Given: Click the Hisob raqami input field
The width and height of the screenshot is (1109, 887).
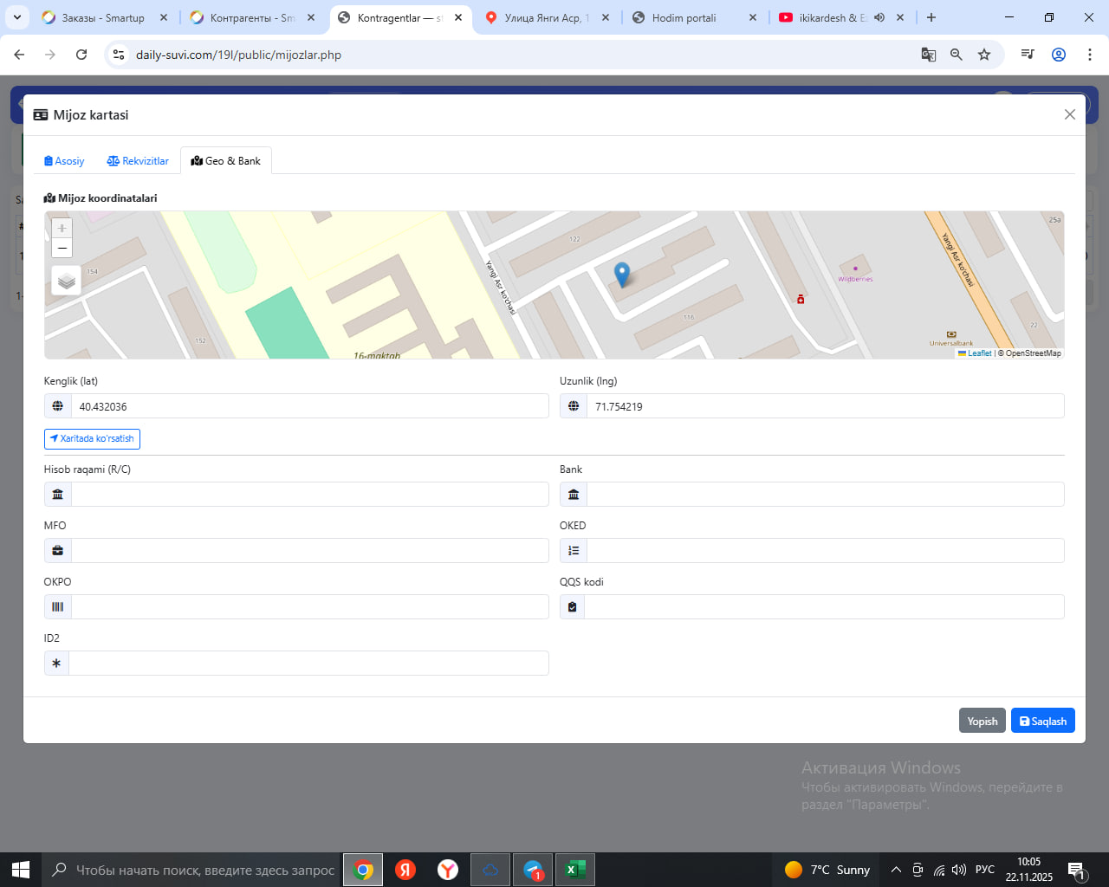Looking at the screenshot, I should click(x=308, y=495).
